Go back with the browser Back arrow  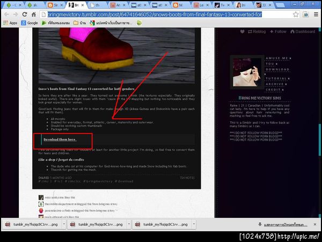6,14
